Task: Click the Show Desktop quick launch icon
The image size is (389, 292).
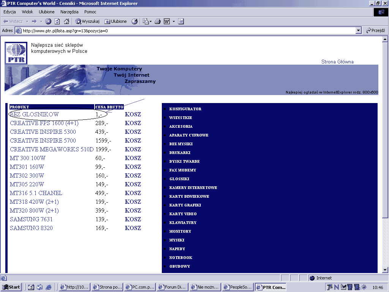Action: coord(31,287)
